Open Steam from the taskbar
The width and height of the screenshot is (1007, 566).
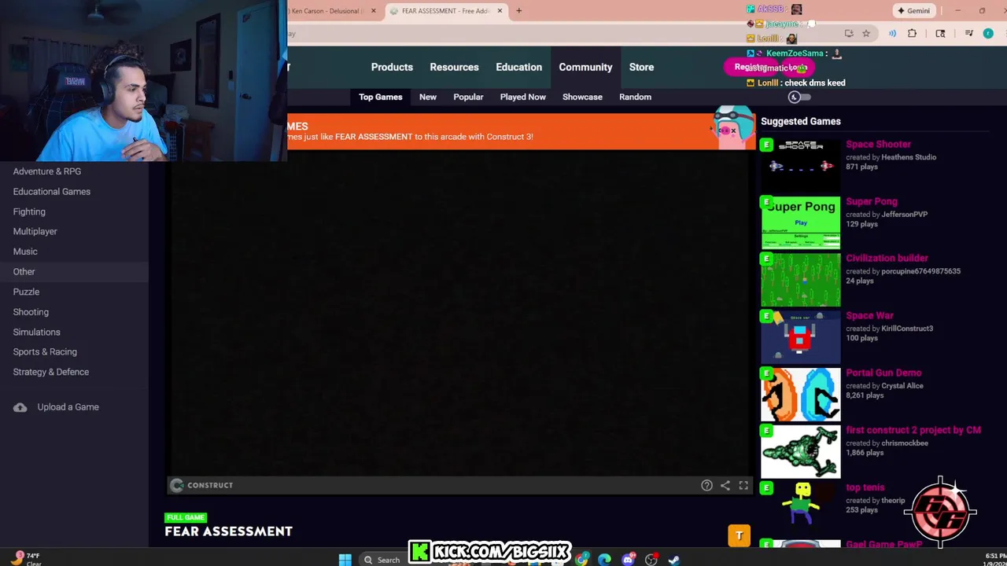tap(674, 560)
